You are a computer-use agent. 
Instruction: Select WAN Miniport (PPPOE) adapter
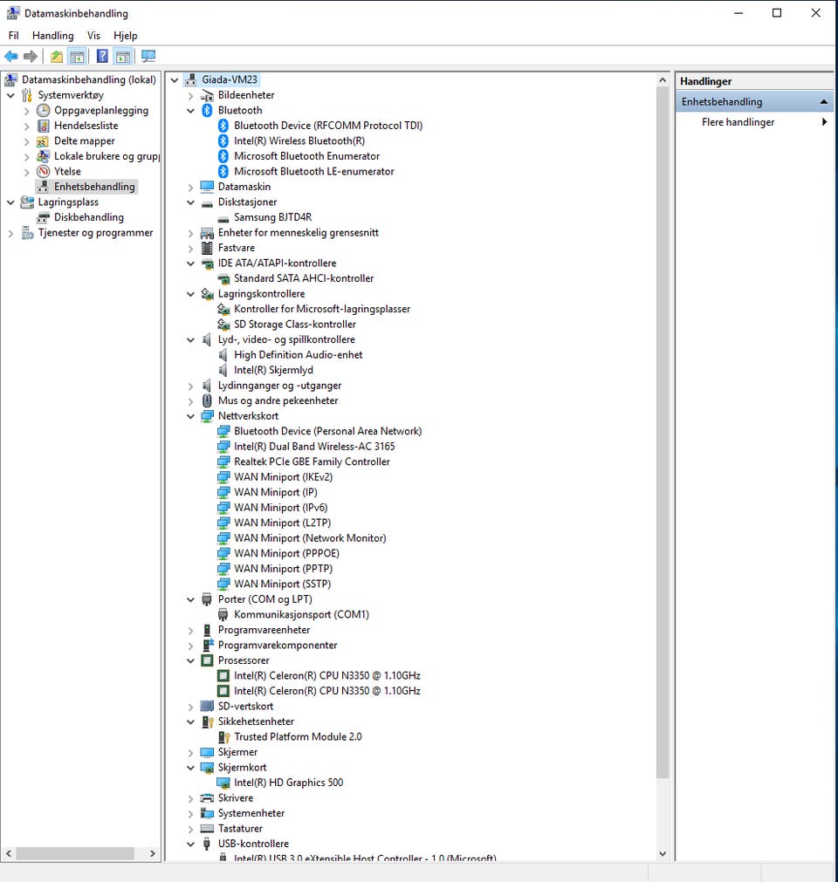tap(286, 553)
